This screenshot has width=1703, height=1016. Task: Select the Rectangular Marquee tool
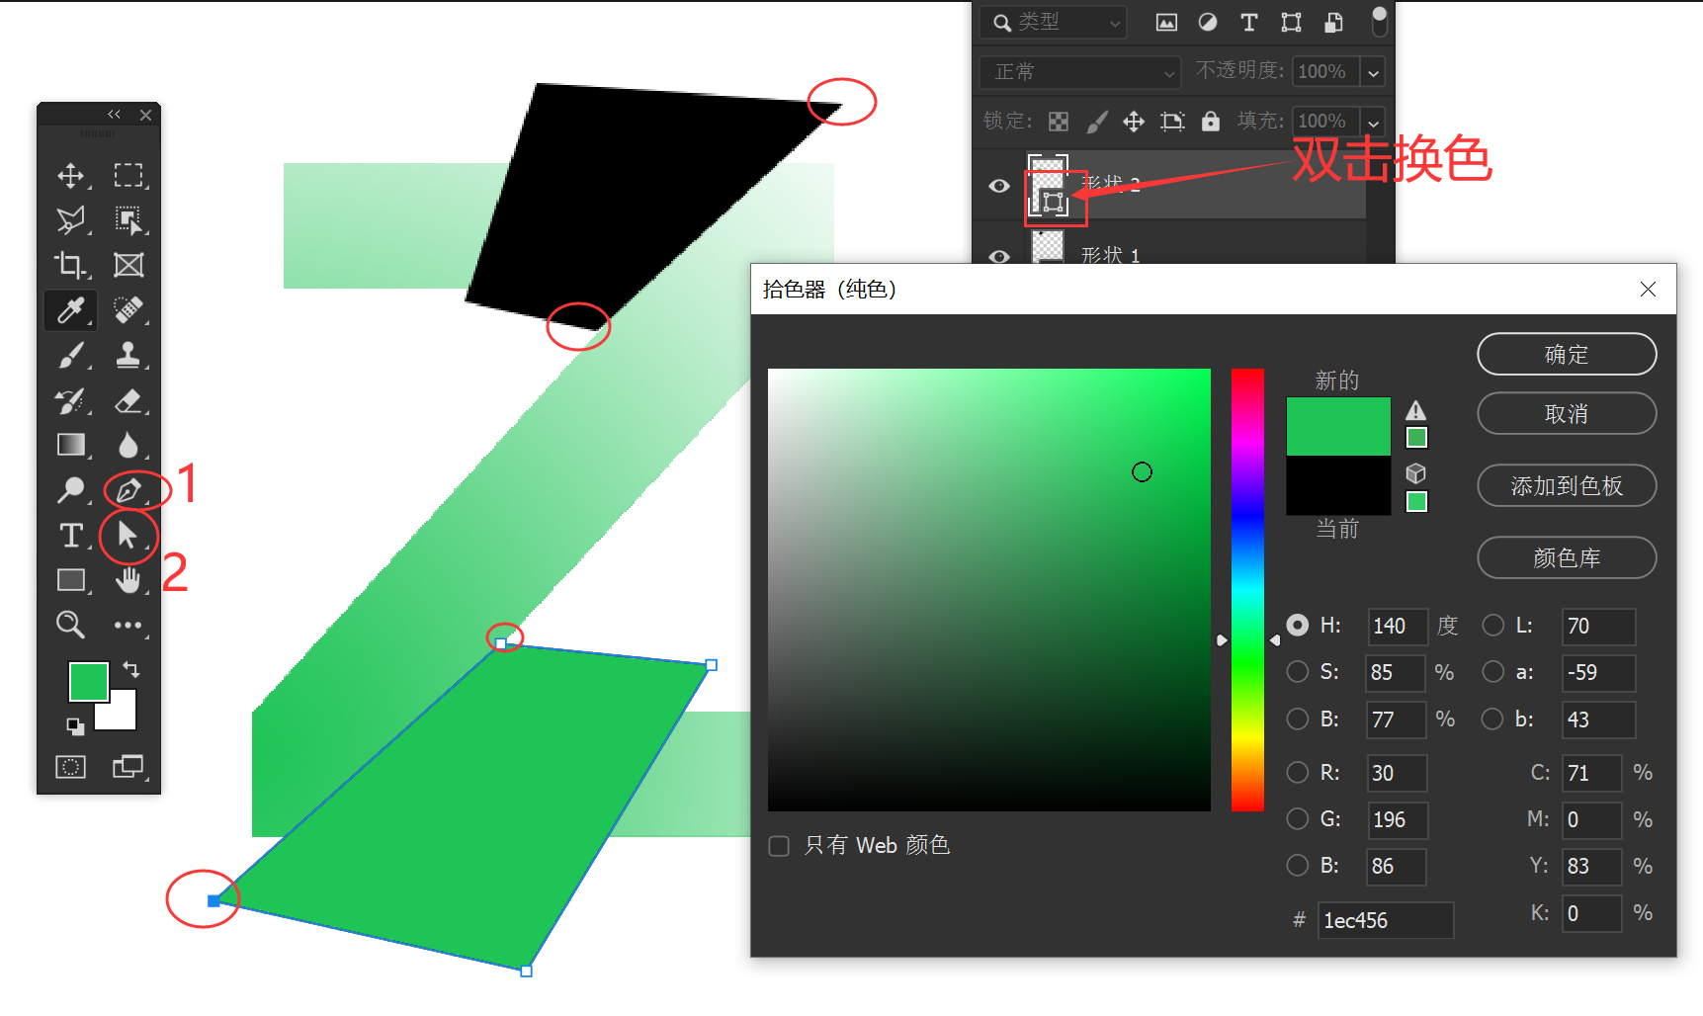coord(128,176)
